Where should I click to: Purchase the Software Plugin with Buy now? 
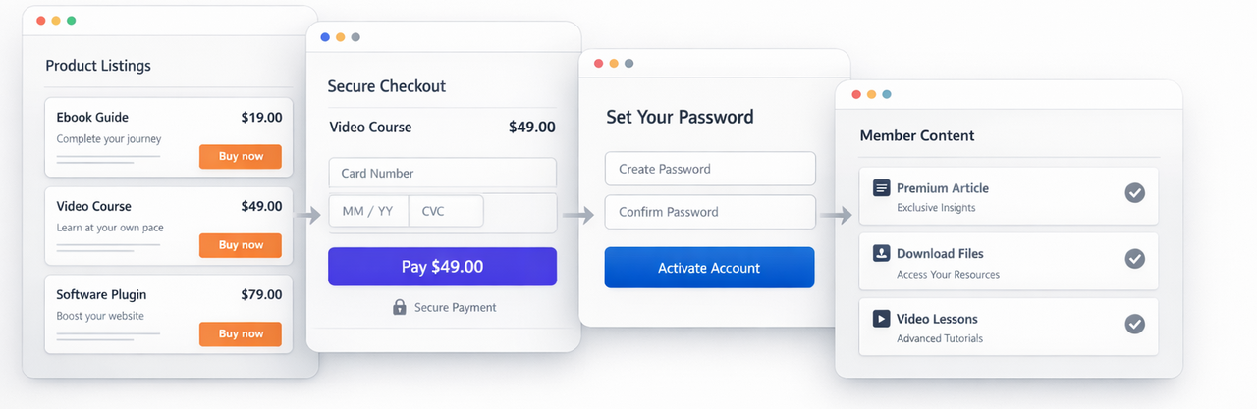point(240,333)
